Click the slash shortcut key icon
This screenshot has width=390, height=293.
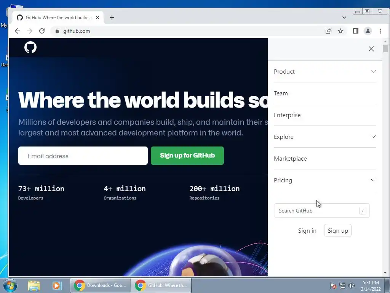point(363,211)
